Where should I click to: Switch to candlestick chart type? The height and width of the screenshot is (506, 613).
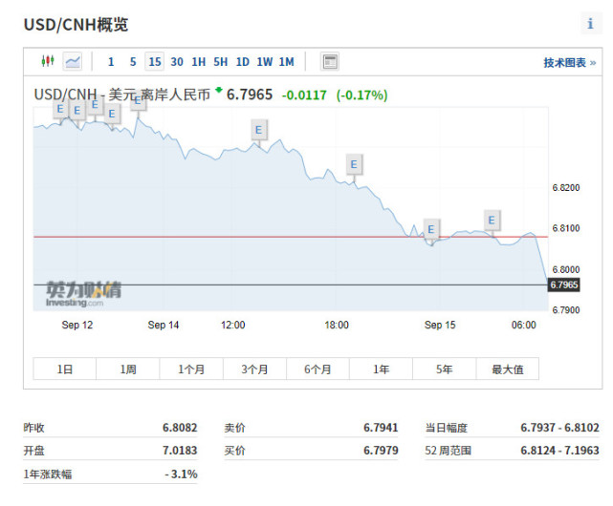click(48, 62)
